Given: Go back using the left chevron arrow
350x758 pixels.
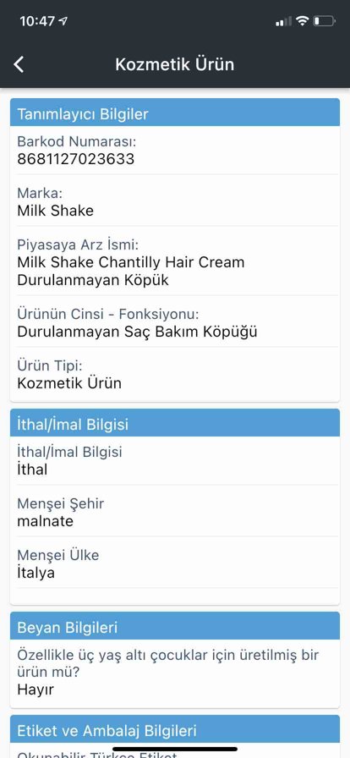Looking at the screenshot, I should pos(19,64).
